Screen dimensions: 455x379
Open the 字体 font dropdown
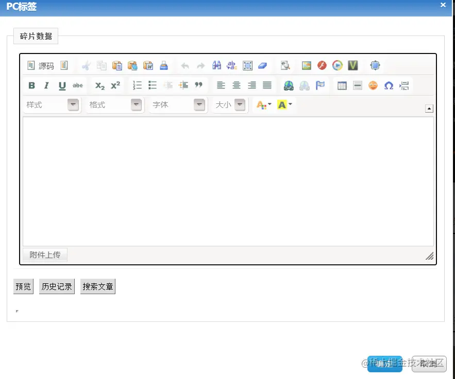pos(178,105)
